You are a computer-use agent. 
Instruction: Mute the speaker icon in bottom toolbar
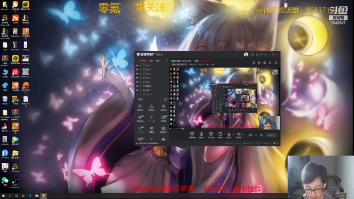pyautogui.click(x=239, y=134)
